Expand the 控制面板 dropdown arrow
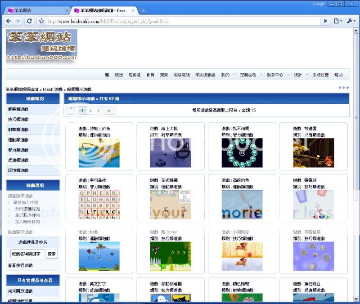The image size is (360, 304). point(261,75)
